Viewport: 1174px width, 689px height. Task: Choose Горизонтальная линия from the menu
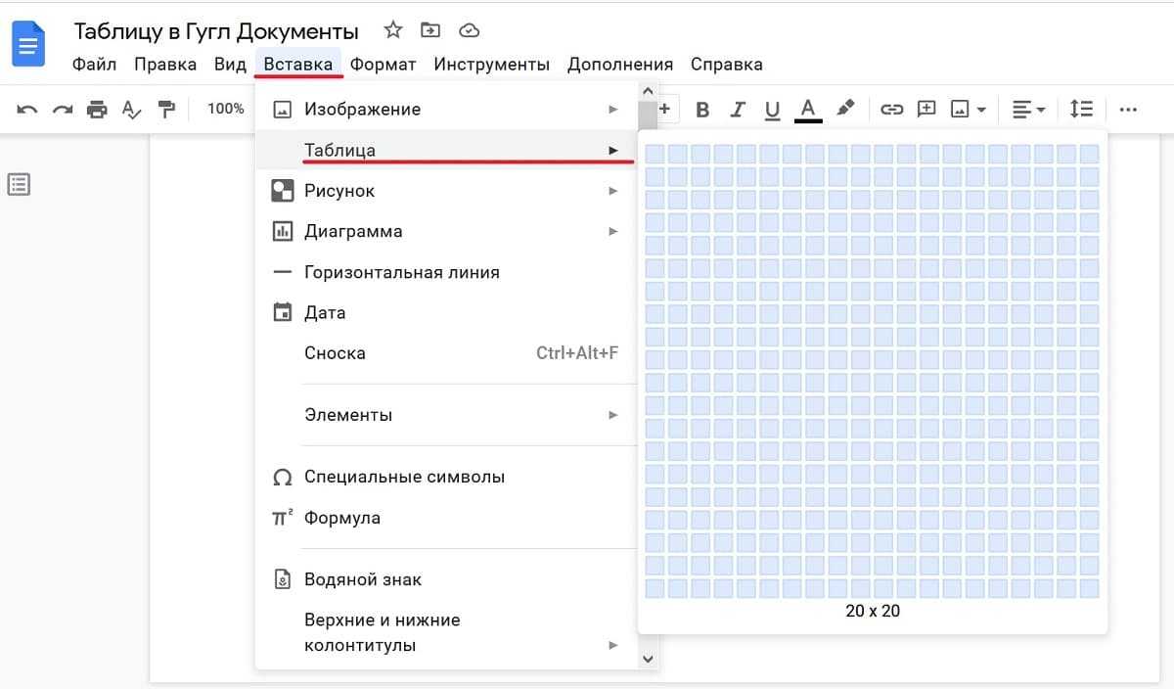tap(401, 273)
